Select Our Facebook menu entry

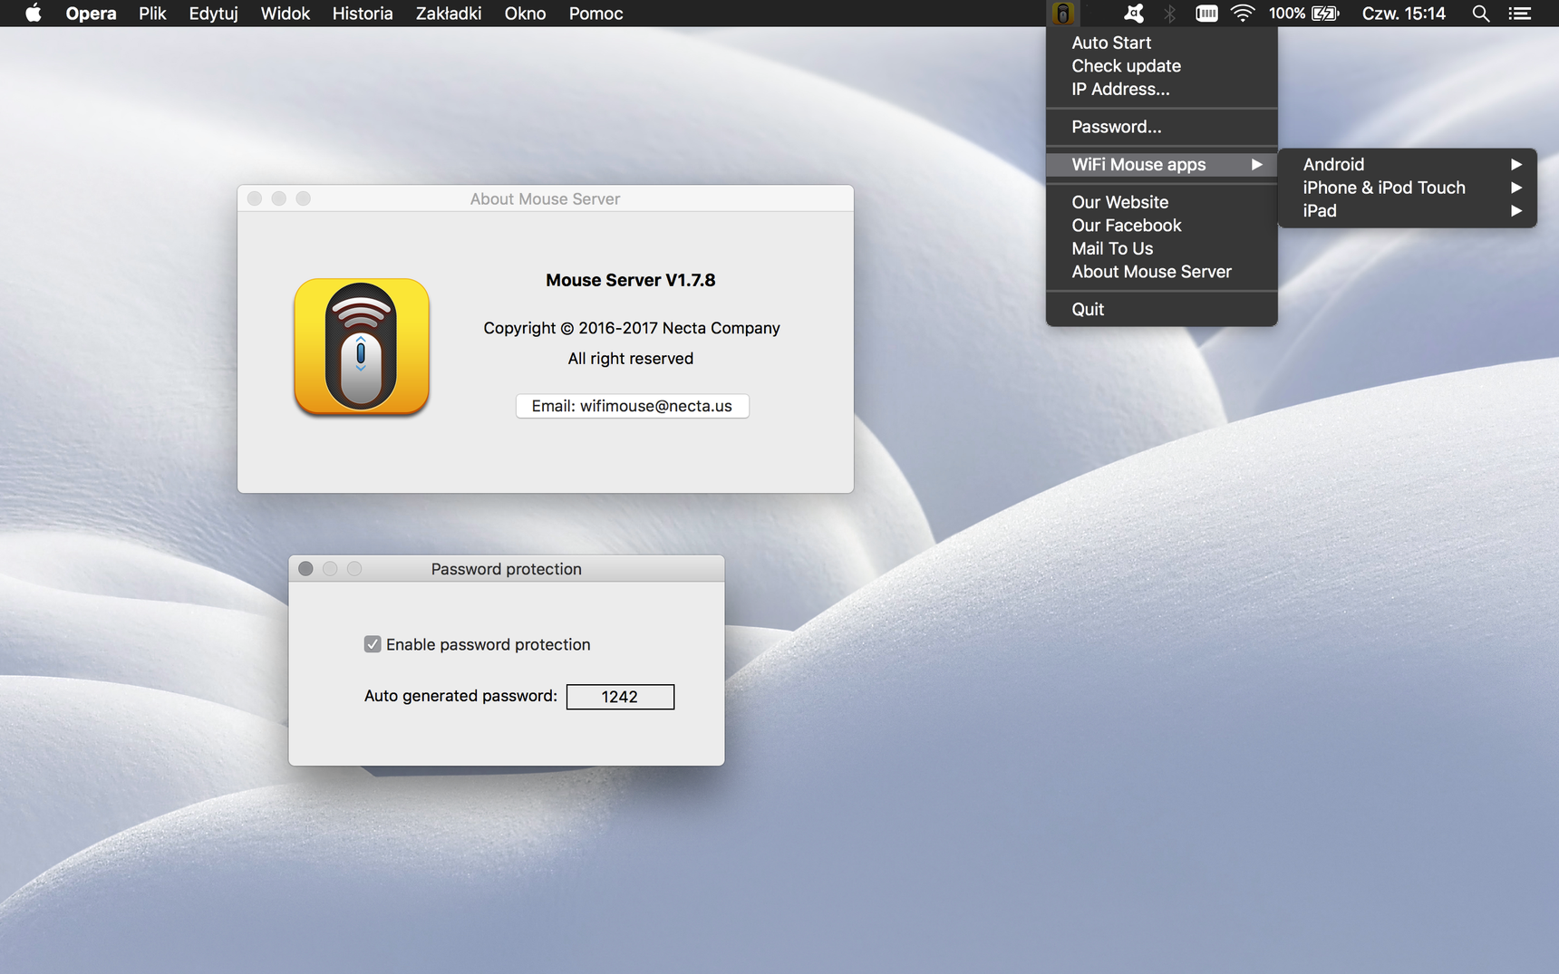[x=1162, y=226]
